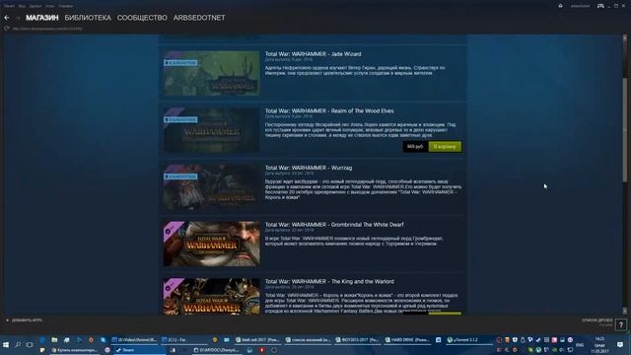Switch to the Steam taskbar button
Image resolution: width=631 pixels, height=355 pixels.
[x=139, y=350]
